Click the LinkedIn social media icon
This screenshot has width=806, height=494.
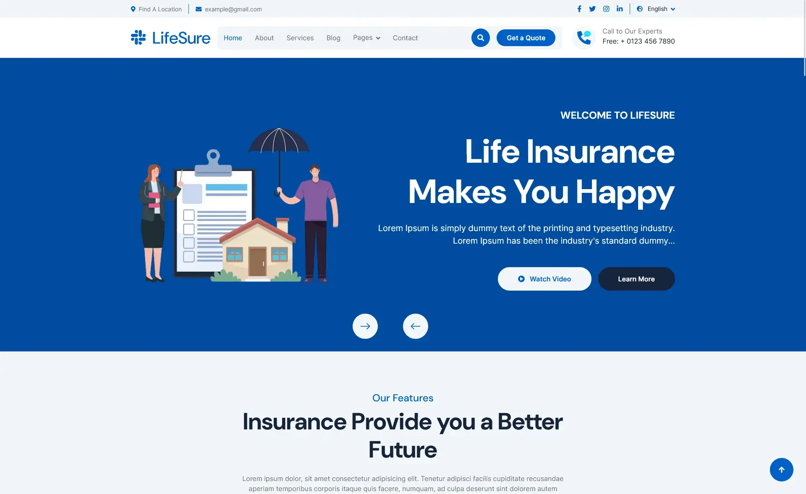pos(620,9)
